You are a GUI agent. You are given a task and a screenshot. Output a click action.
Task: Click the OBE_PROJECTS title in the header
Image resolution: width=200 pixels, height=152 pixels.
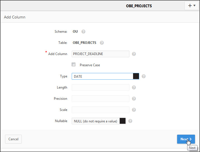click(x=139, y=6)
